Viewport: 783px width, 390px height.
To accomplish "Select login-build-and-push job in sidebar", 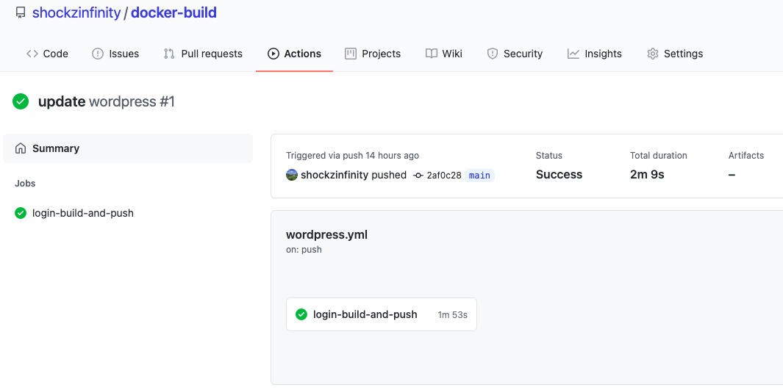I will point(83,213).
